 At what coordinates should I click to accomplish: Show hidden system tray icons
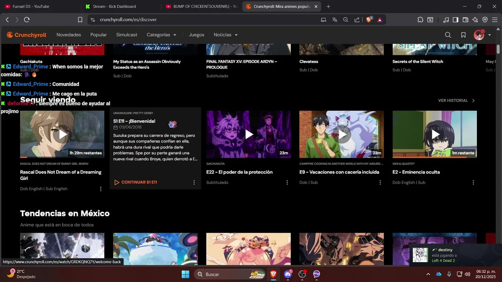click(x=428, y=274)
